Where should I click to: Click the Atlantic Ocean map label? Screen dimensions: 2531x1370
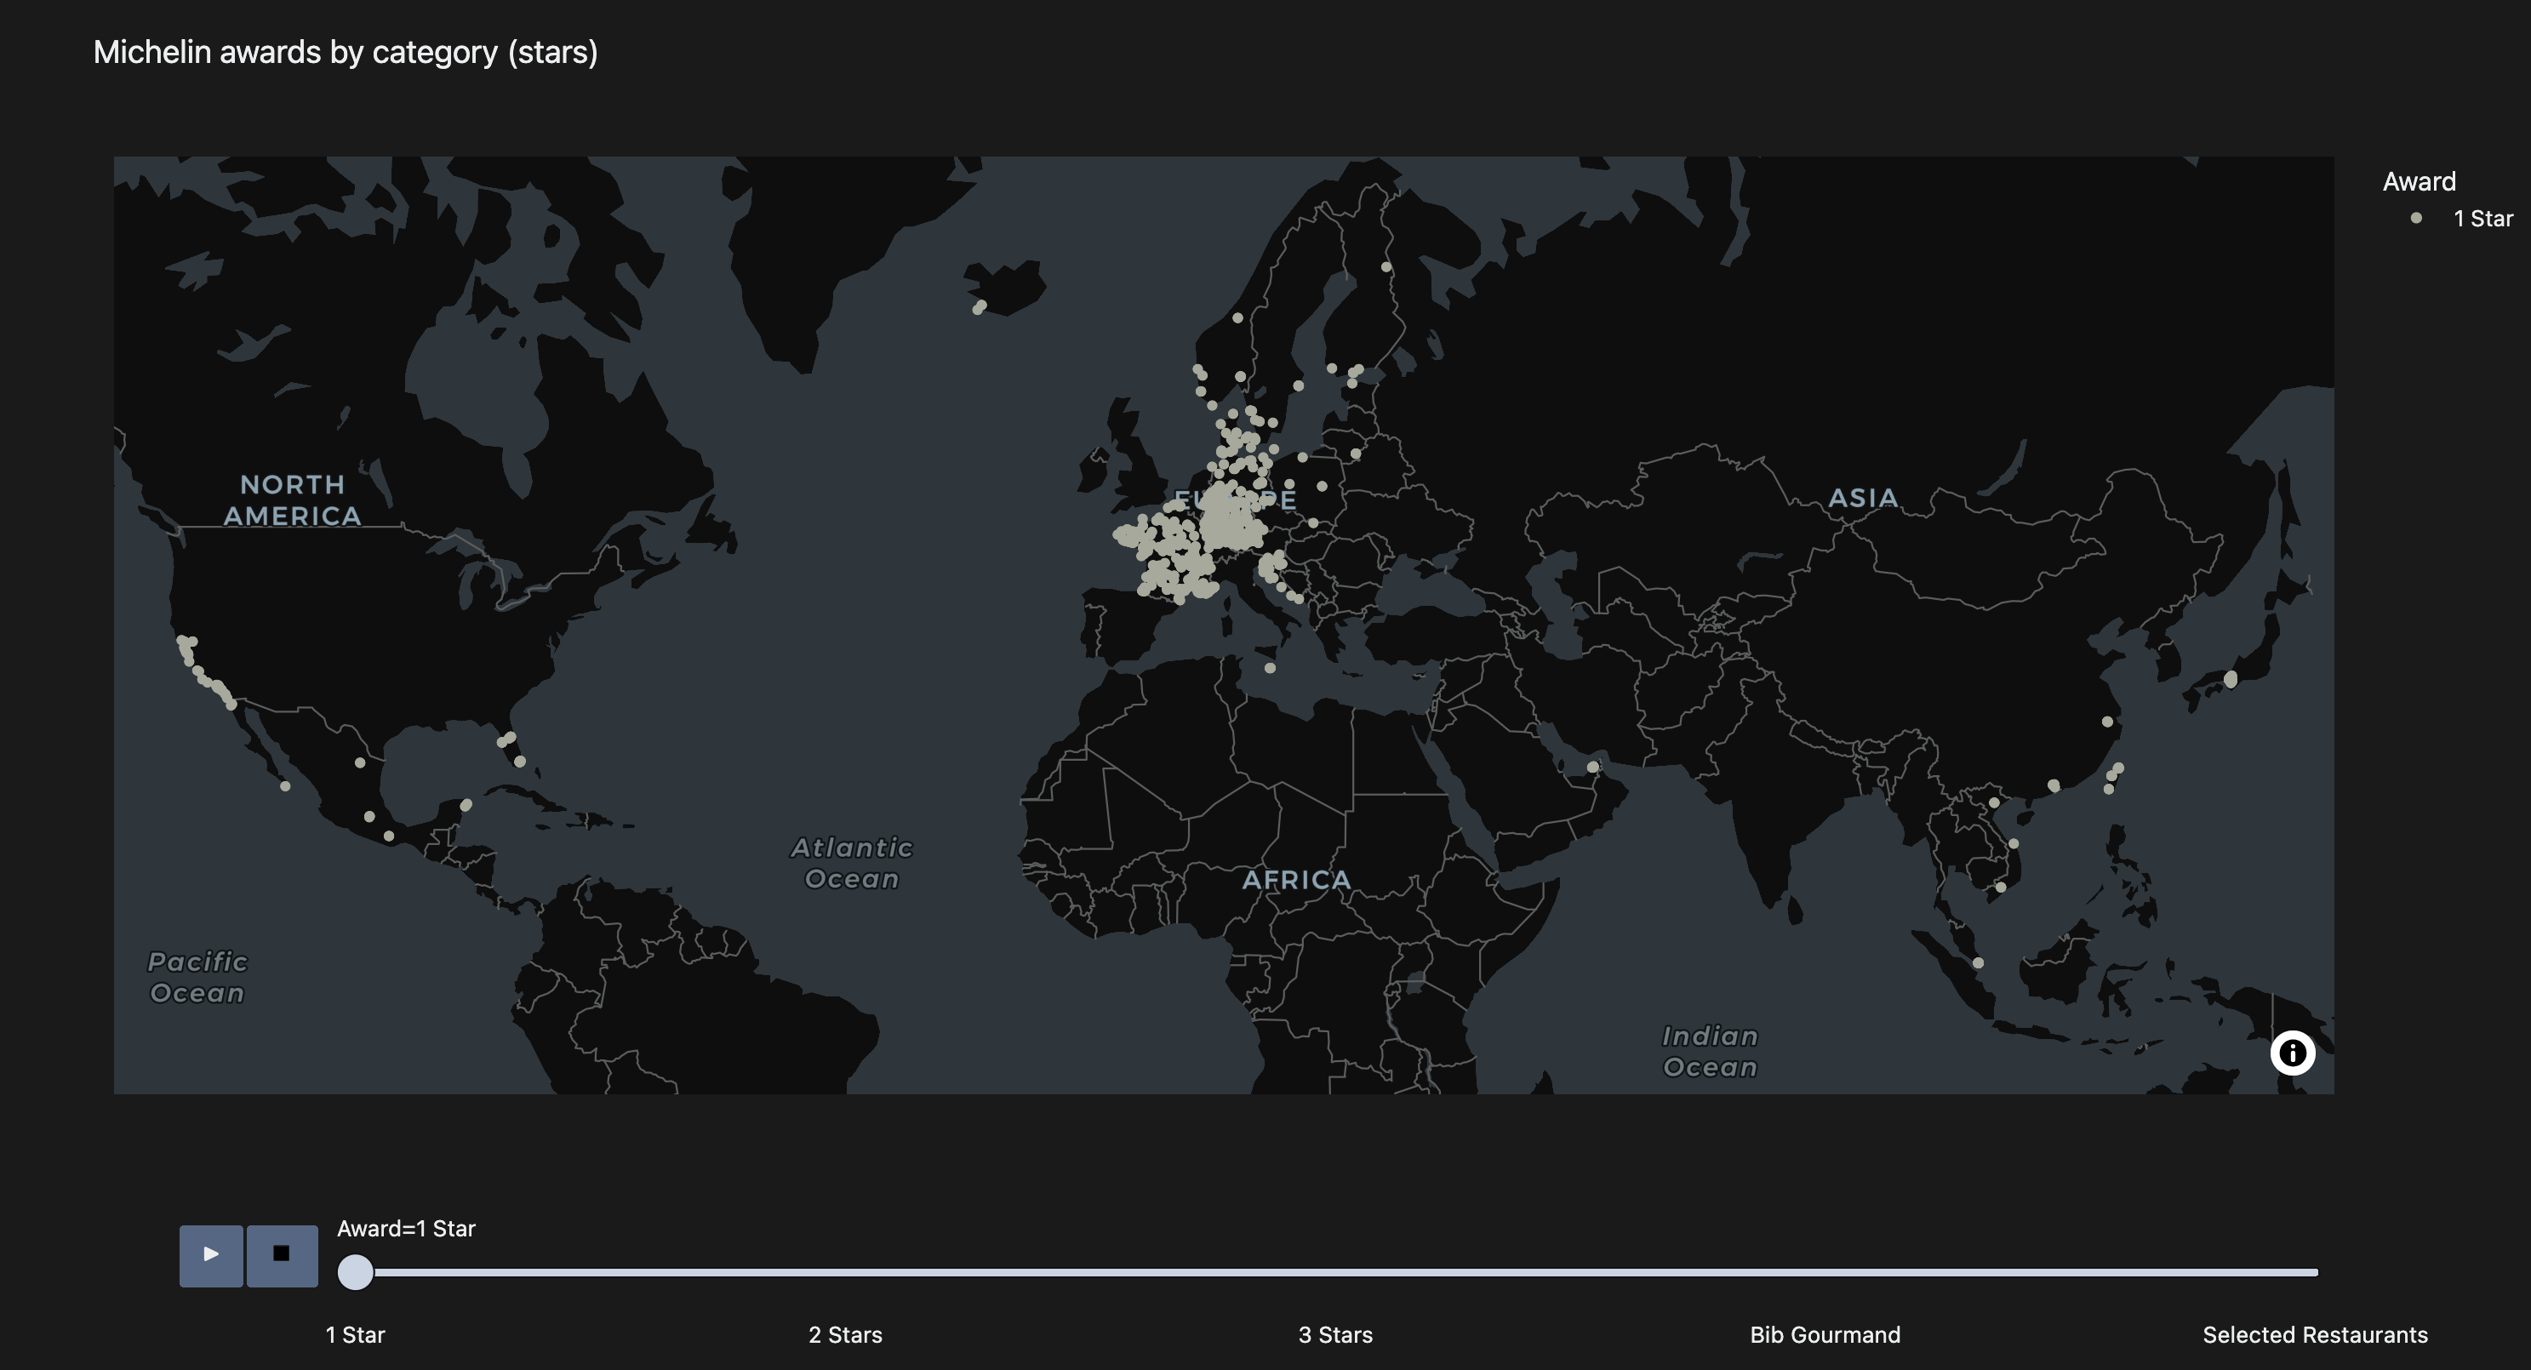[x=852, y=863]
